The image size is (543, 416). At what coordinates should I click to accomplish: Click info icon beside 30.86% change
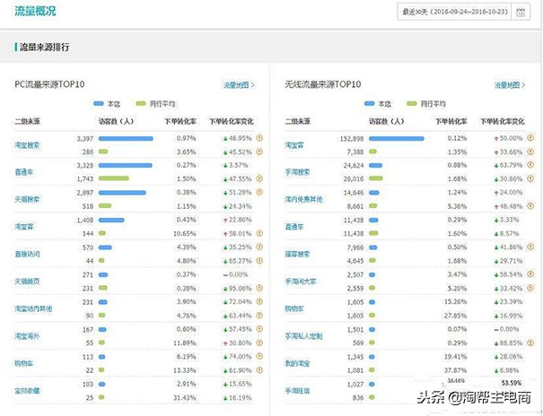point(530,178)
